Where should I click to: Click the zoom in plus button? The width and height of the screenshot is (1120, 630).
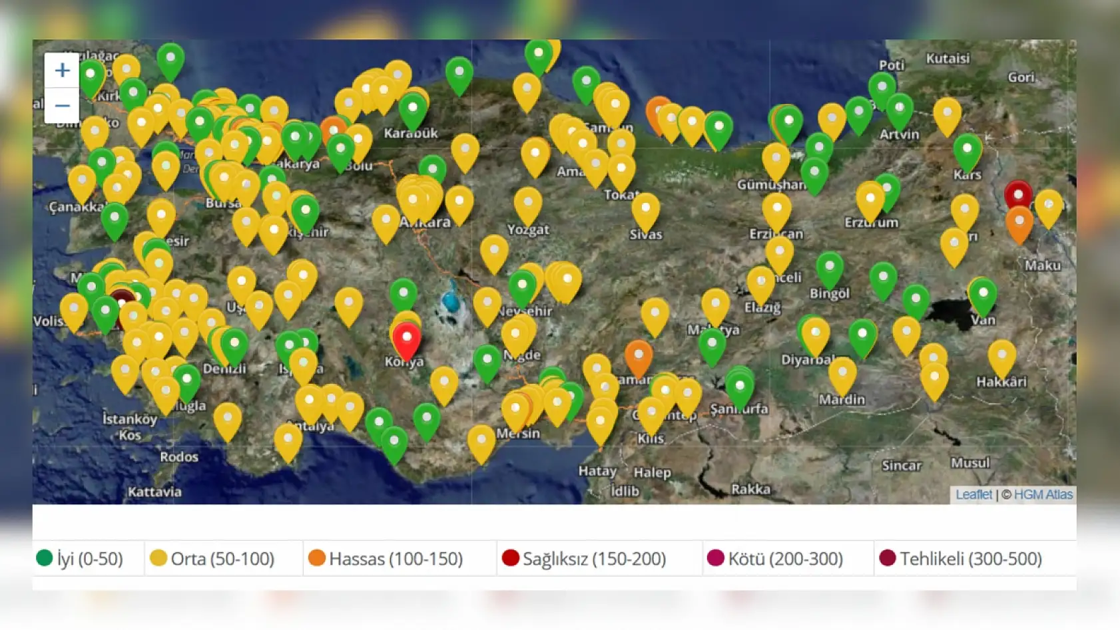click(x=62, y=71)
